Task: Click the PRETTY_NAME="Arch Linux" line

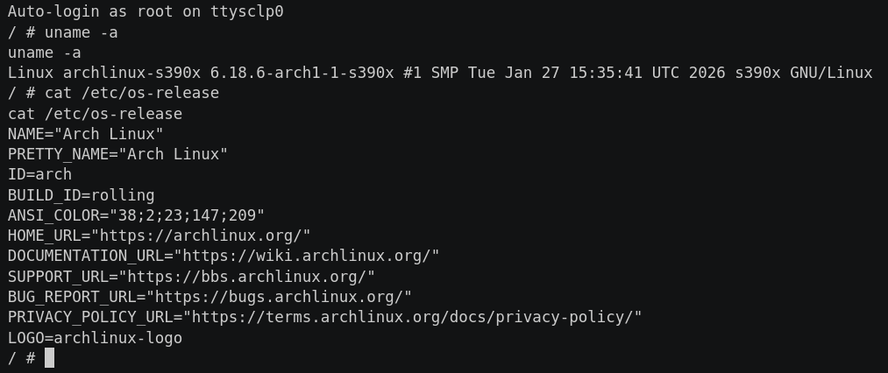Action: coord(117,154)
